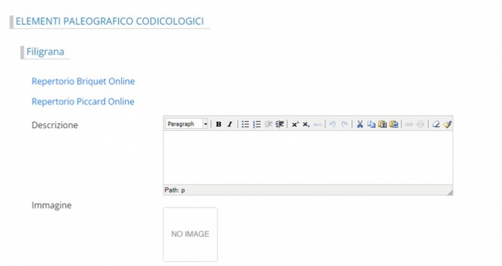Apply superscript formatting
Image resolution: width=502 pixels, height=266 pixels.
295,125
